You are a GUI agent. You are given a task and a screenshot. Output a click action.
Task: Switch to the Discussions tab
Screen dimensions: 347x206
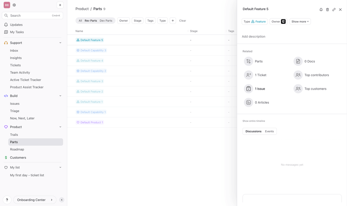(x=253, y=132)
